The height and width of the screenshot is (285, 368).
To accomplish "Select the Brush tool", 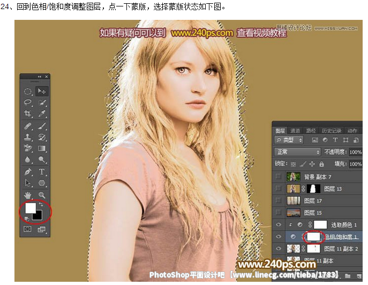I will click(x=42, y=126).
